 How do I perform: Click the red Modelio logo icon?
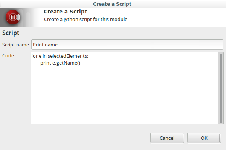[13, 17]
